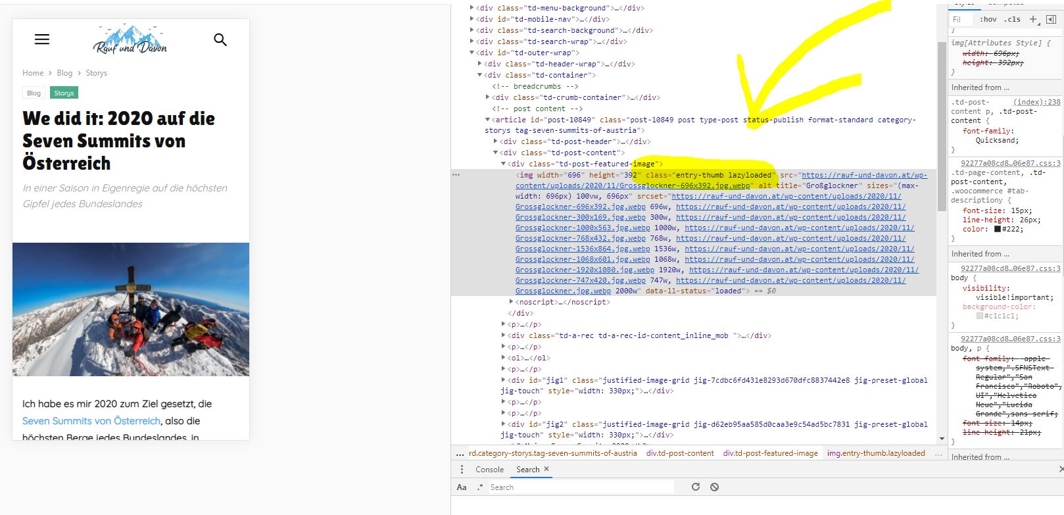This screenshot has width=1064, height=515.
Task: Collapse the td-outer-wrap div node
Action: [x=472, y=53]
